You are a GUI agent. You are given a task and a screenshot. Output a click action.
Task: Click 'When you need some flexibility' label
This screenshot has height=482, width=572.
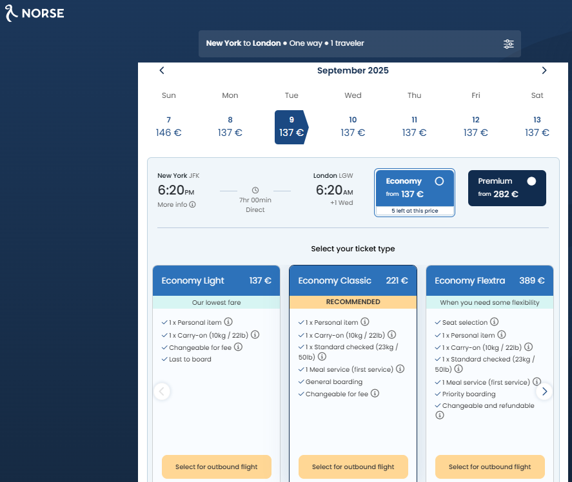click(x=489, y=302)
